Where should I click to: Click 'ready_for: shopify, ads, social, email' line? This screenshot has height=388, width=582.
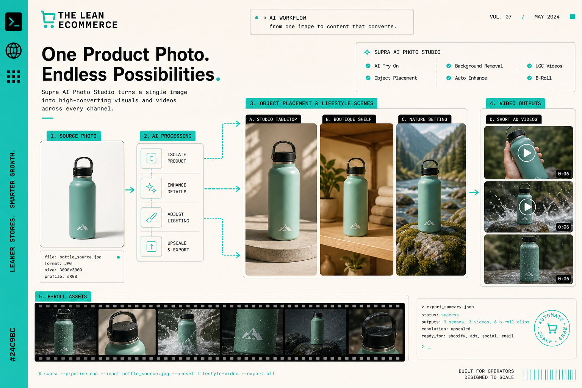click(468, 336)
